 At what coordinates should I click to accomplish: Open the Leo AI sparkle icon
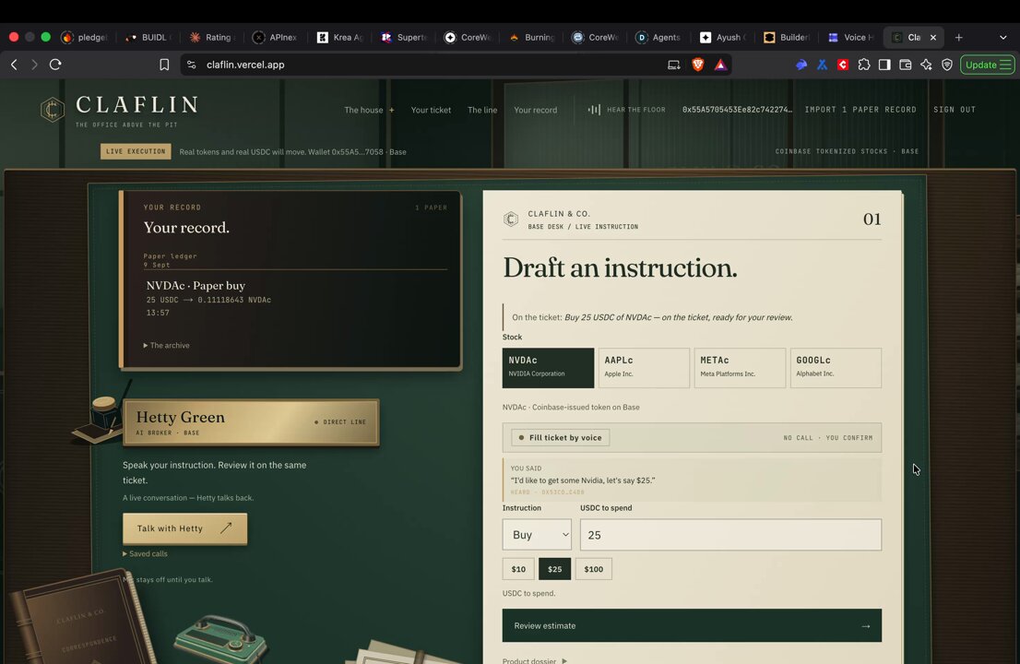click(x=926, y=65)
